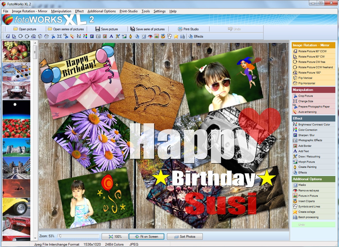Viewport: 339px width, 247px height.
Task: Select the yellow car wheel thumbnail
Action: [x=16, y=207]
